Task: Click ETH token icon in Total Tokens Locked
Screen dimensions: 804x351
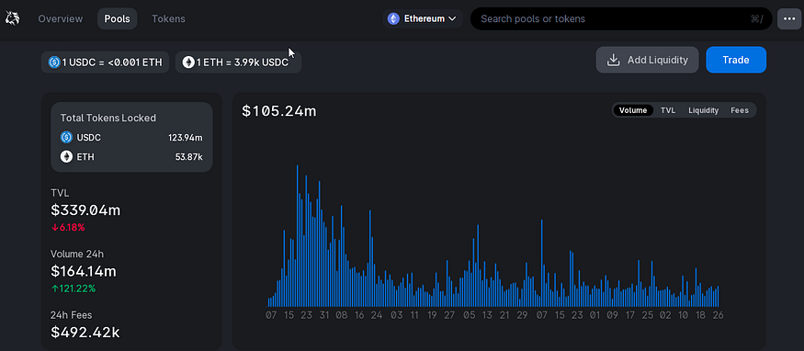Action: 66,157
